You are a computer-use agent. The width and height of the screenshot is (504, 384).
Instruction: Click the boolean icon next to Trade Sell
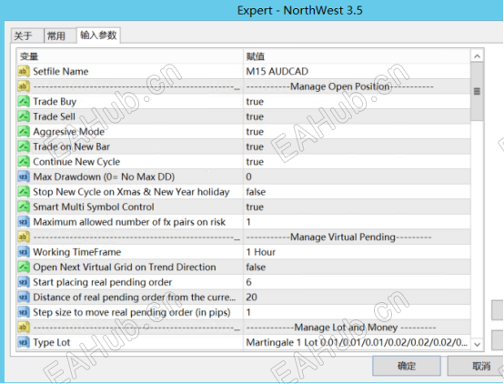(x=24, y=116)
